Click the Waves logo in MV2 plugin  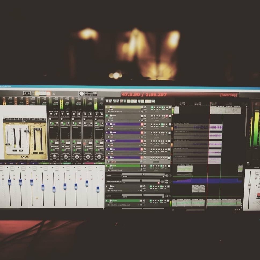[x=5, y=119]
